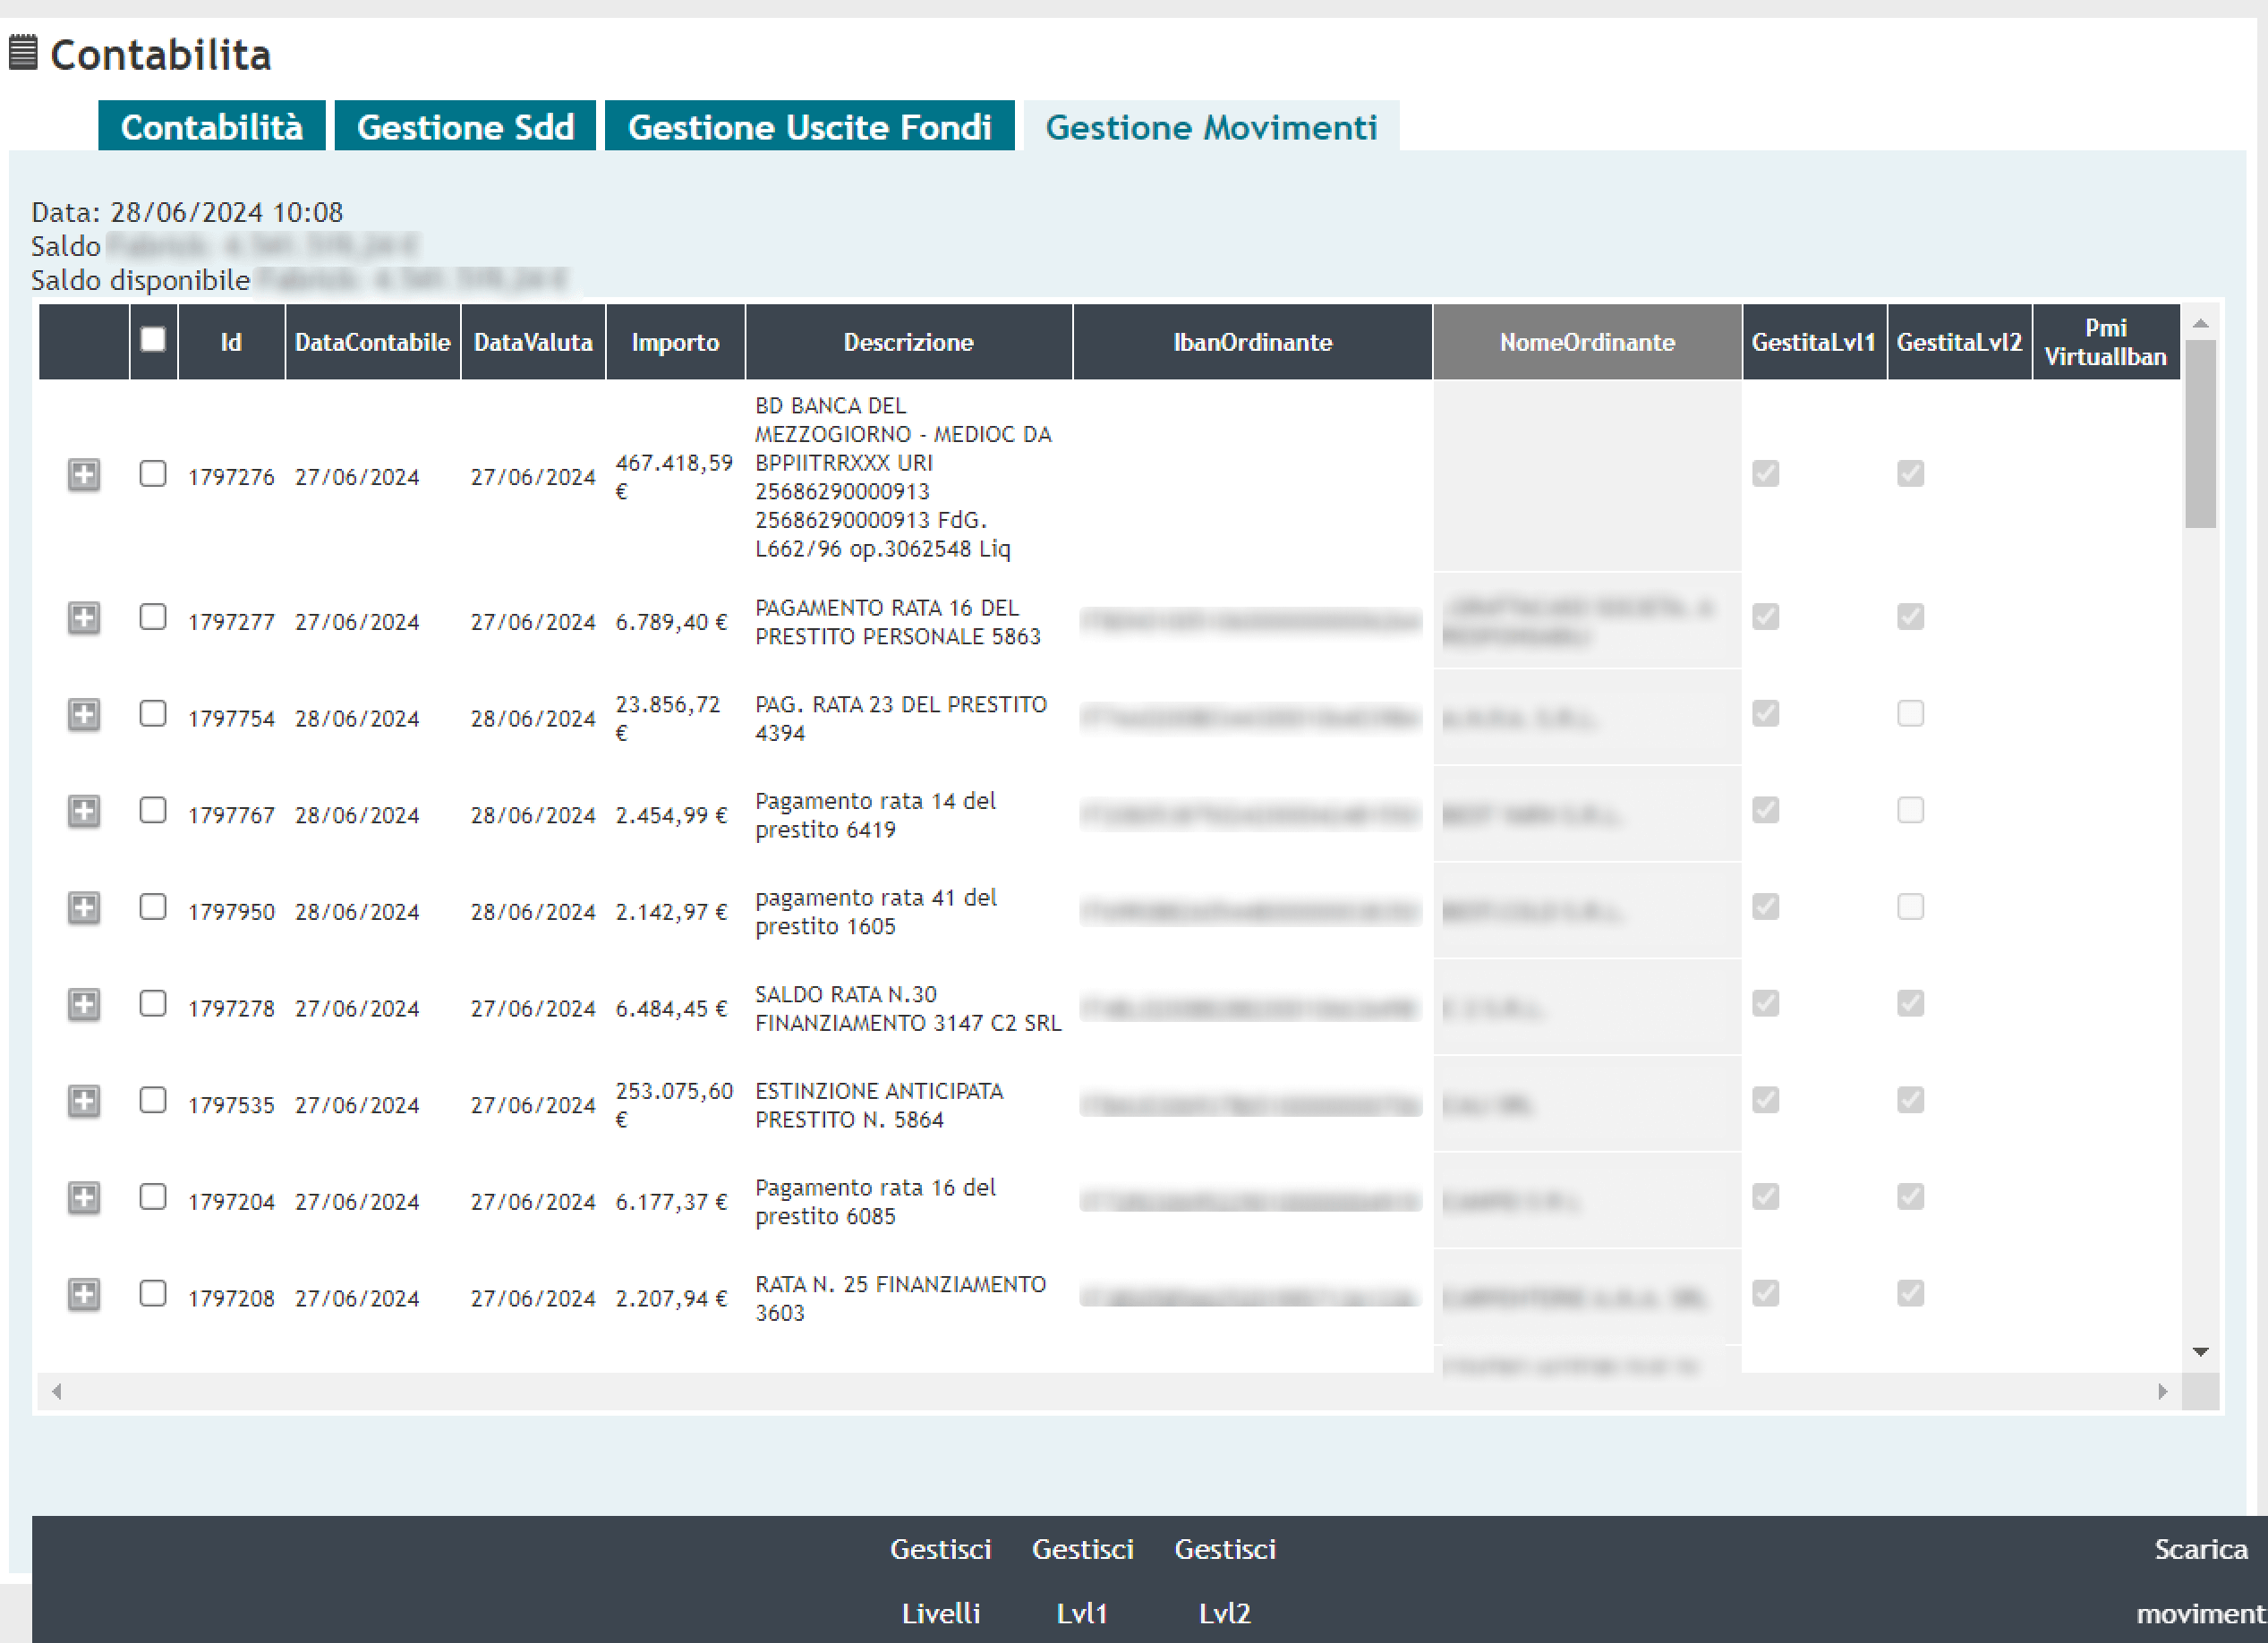Expand row 1797767 details
Screen dimensions: 2268x1643
(x=84, y=811)
